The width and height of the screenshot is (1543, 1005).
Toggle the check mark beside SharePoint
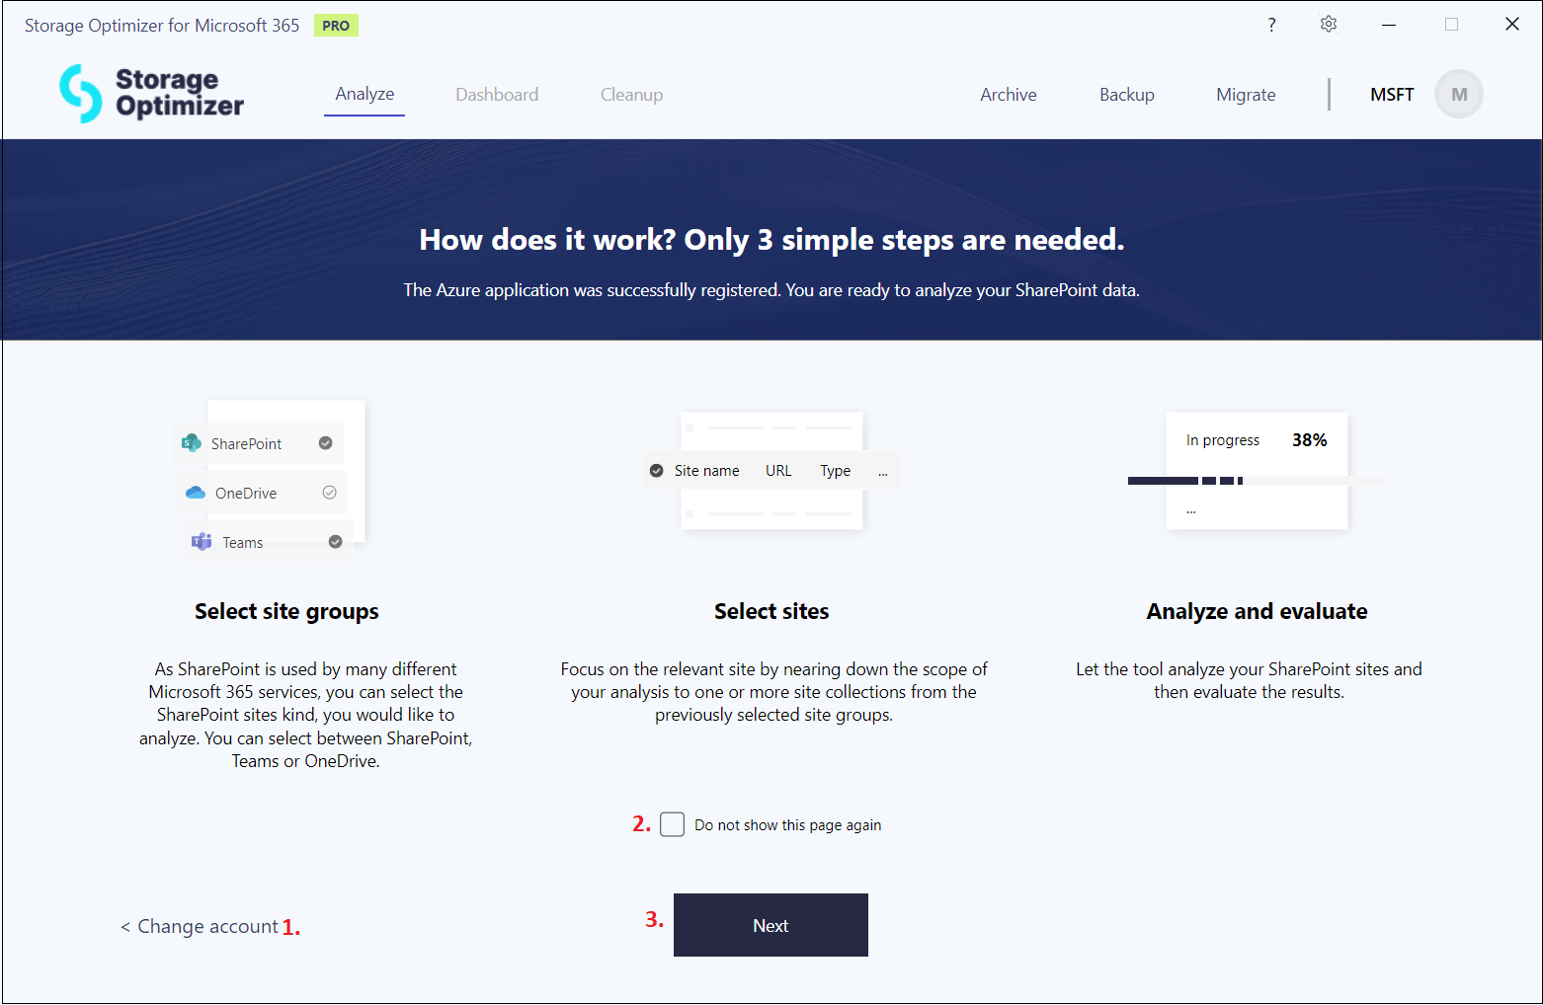click(325, 443)
